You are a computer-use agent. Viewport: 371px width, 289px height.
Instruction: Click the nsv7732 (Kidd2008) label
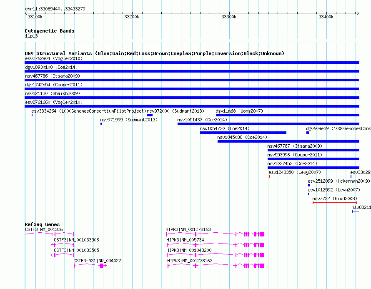tap(335, 199)
